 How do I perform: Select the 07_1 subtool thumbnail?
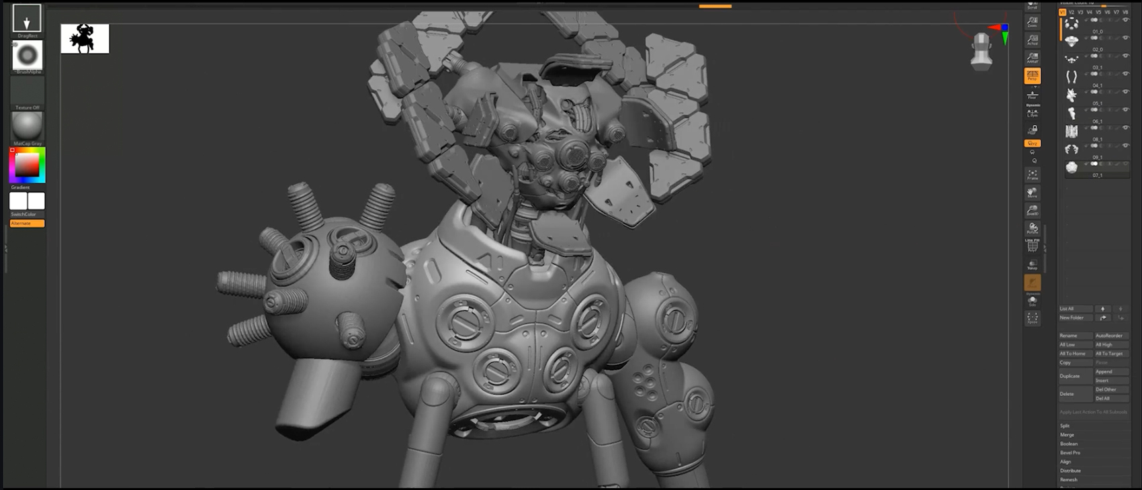click(x=1071, y=167)
